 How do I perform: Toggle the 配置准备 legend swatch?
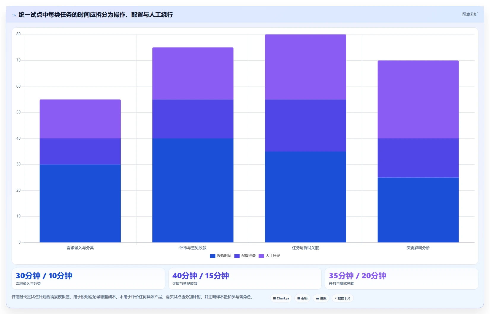pyautogui.click(x=237, y=256)
